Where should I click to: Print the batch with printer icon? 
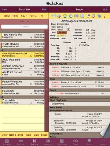59,16
